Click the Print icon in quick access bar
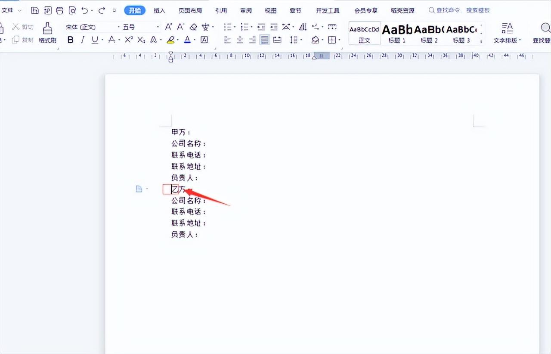Viewport: 551px width, 354px height. pos(60,10)
